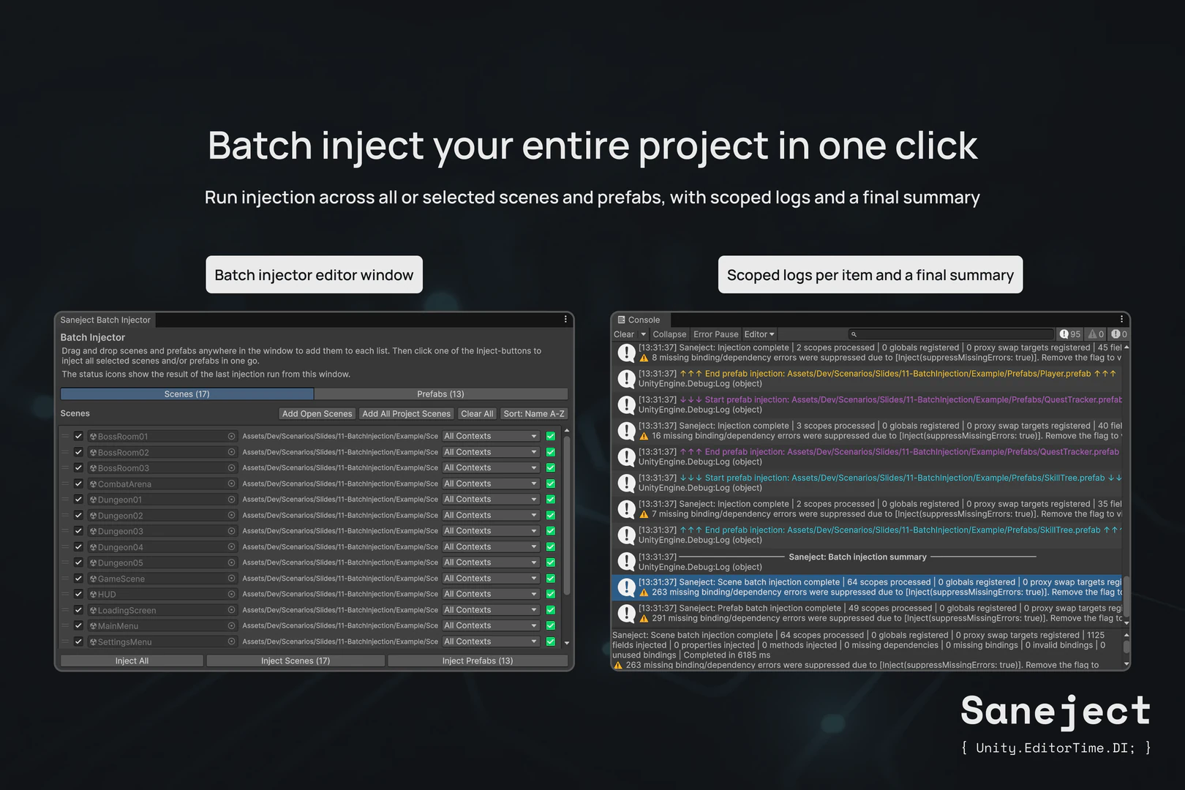The width and height of the screenshot is (1185, 790).
Task: Click the error count icon in the Console toolbar
Action: [x=1116, y=334]
